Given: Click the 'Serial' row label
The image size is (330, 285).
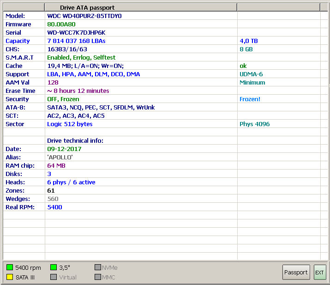Looking at the screenshot, I should tap(13, 33).
